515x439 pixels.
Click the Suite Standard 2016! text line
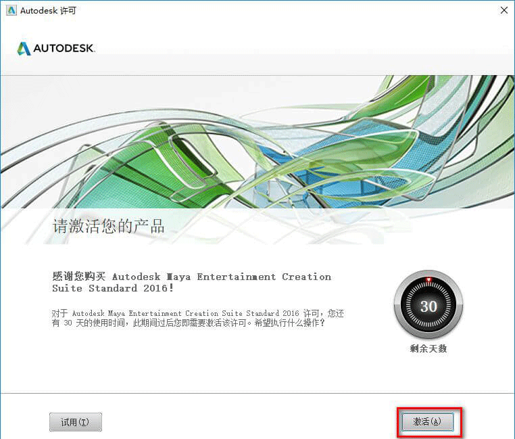[113, 288]
